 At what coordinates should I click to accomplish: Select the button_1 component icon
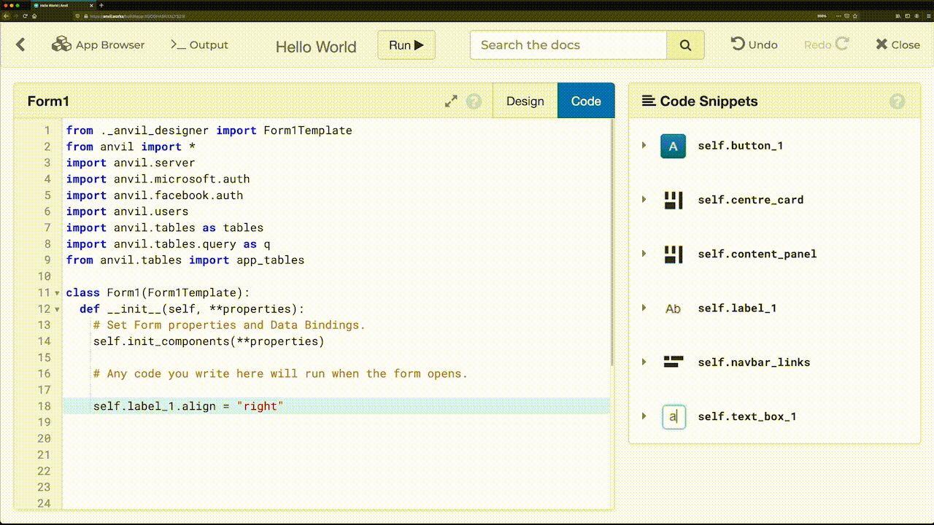673,146
